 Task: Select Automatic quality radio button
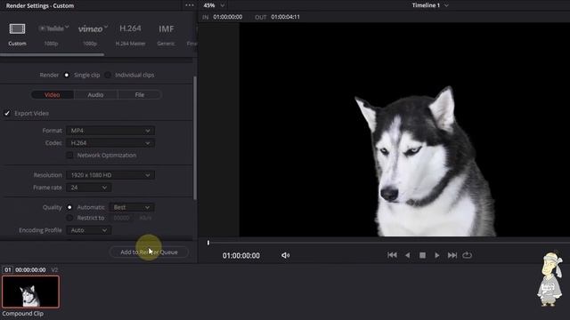(69, 207)
